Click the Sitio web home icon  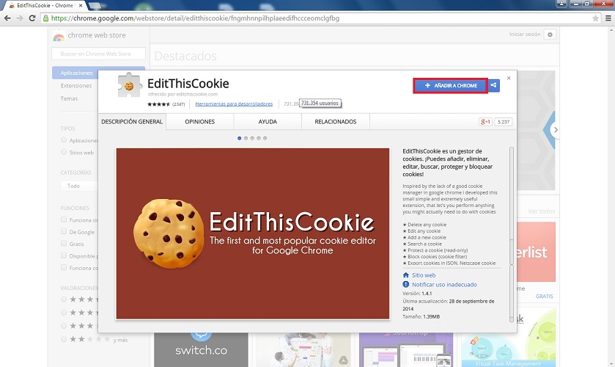click(406, 275)
